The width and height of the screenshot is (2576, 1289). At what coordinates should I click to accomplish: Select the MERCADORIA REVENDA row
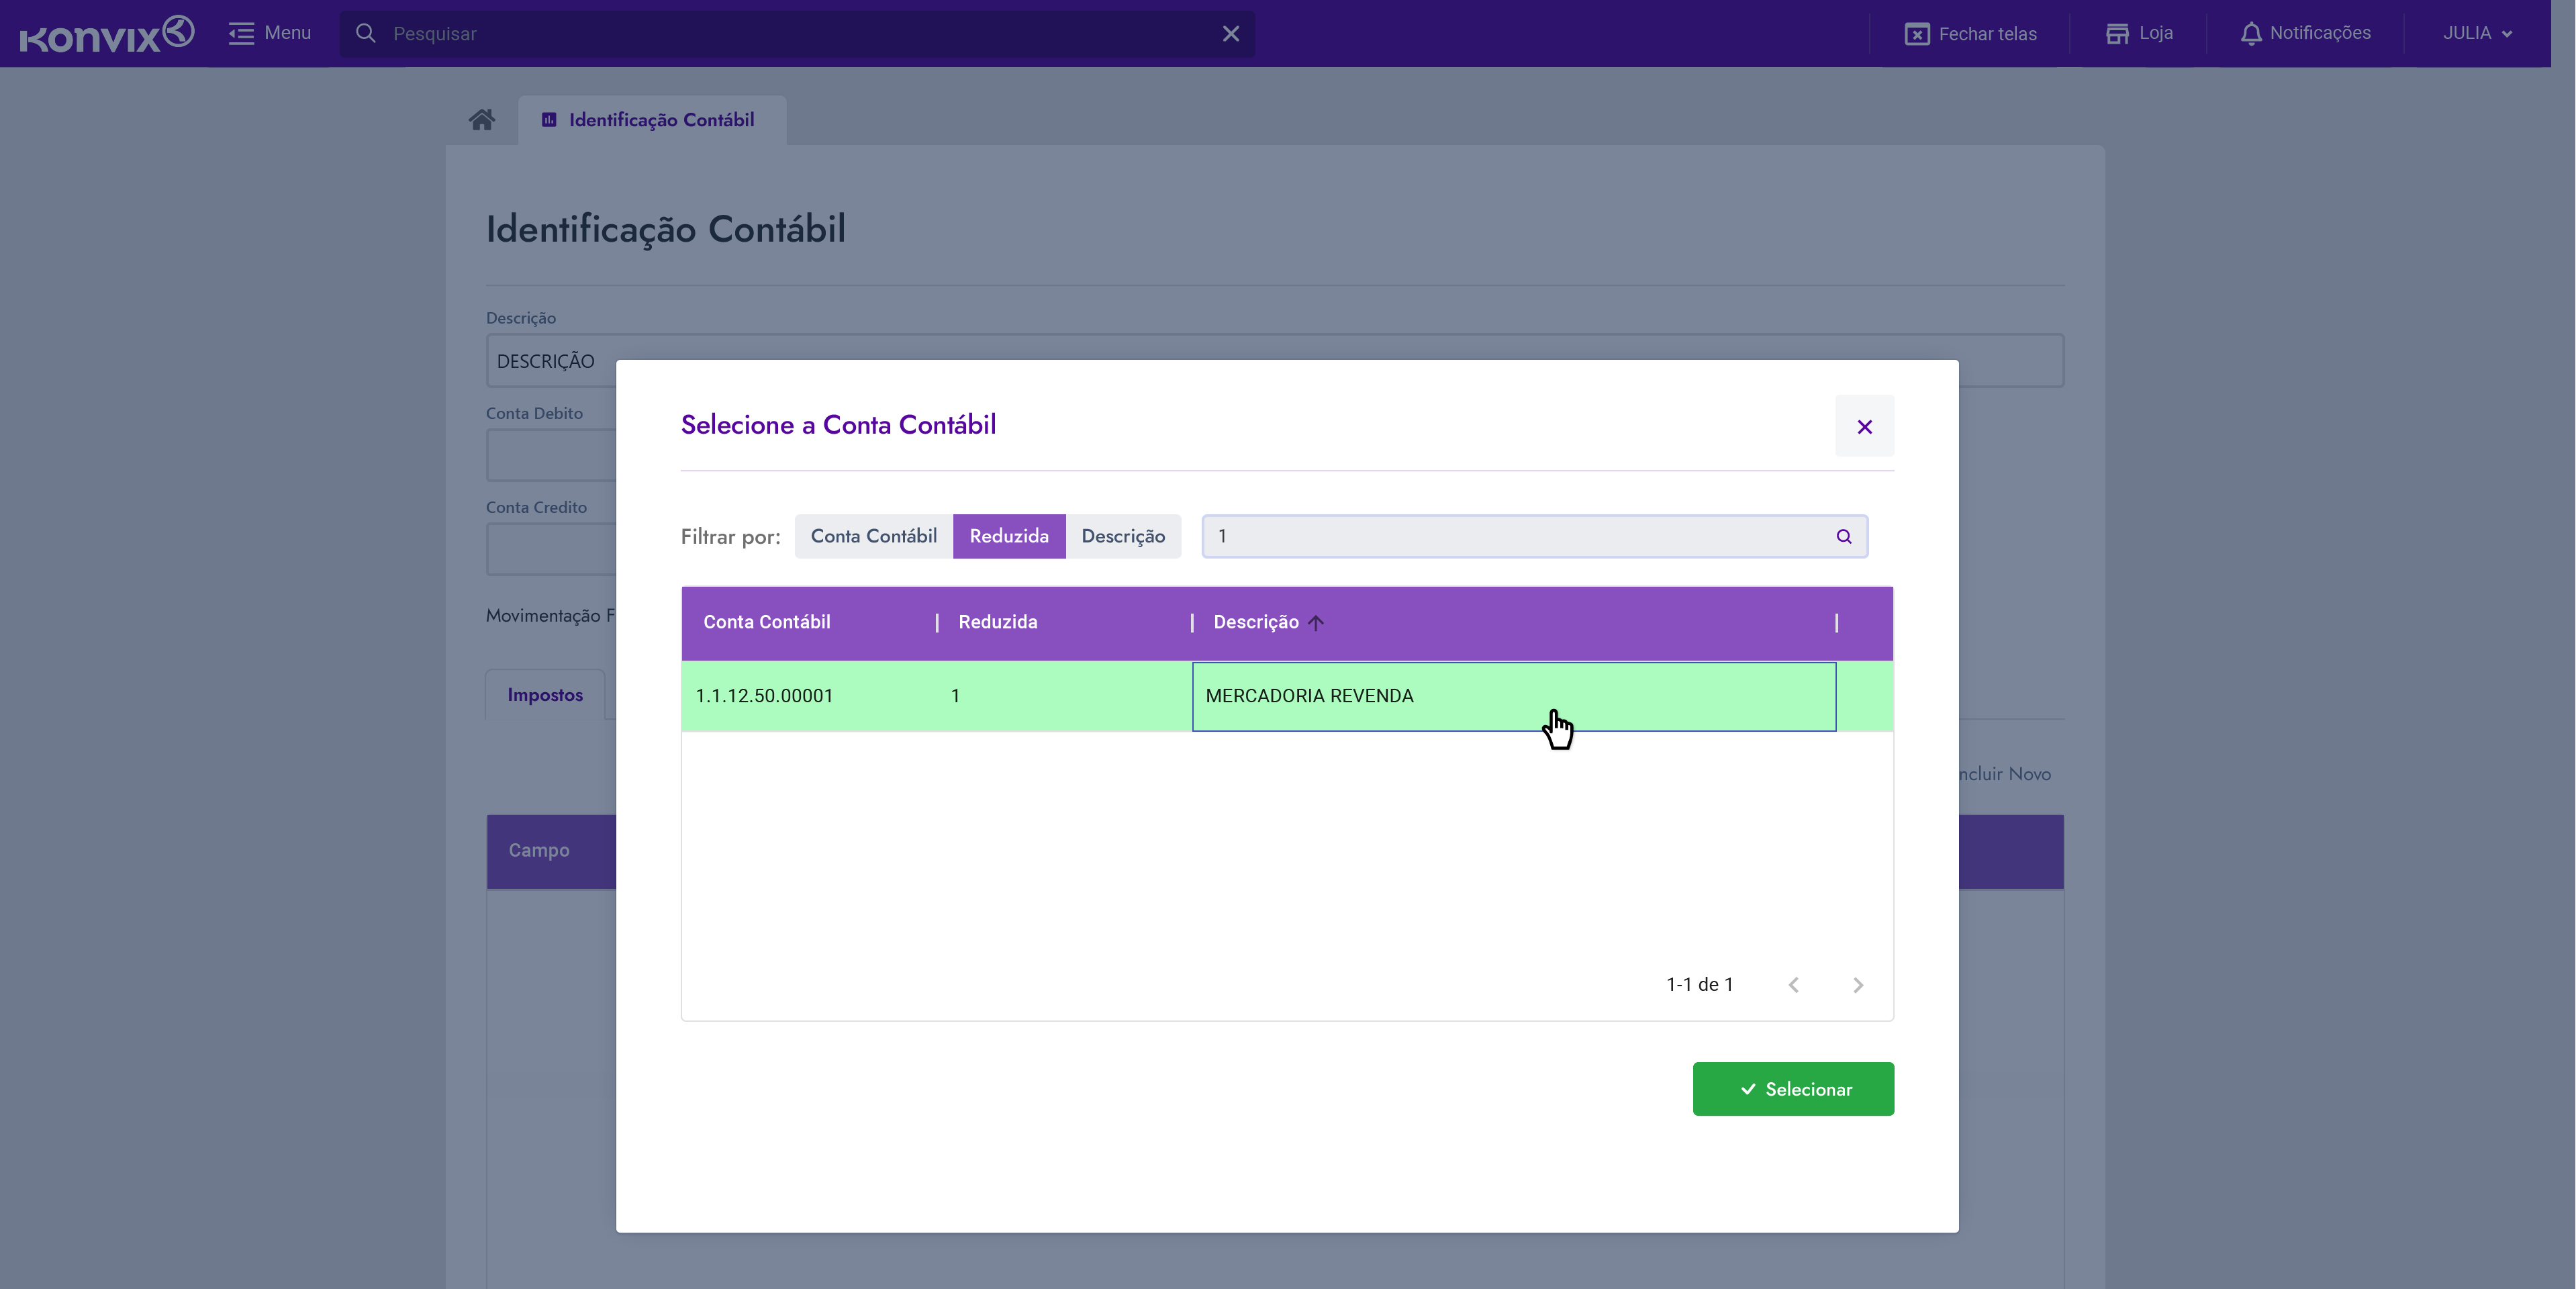point(1309,696)
